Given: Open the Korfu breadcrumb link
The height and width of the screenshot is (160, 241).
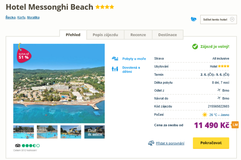Looking at the screenshot, I should coord(21,17).
